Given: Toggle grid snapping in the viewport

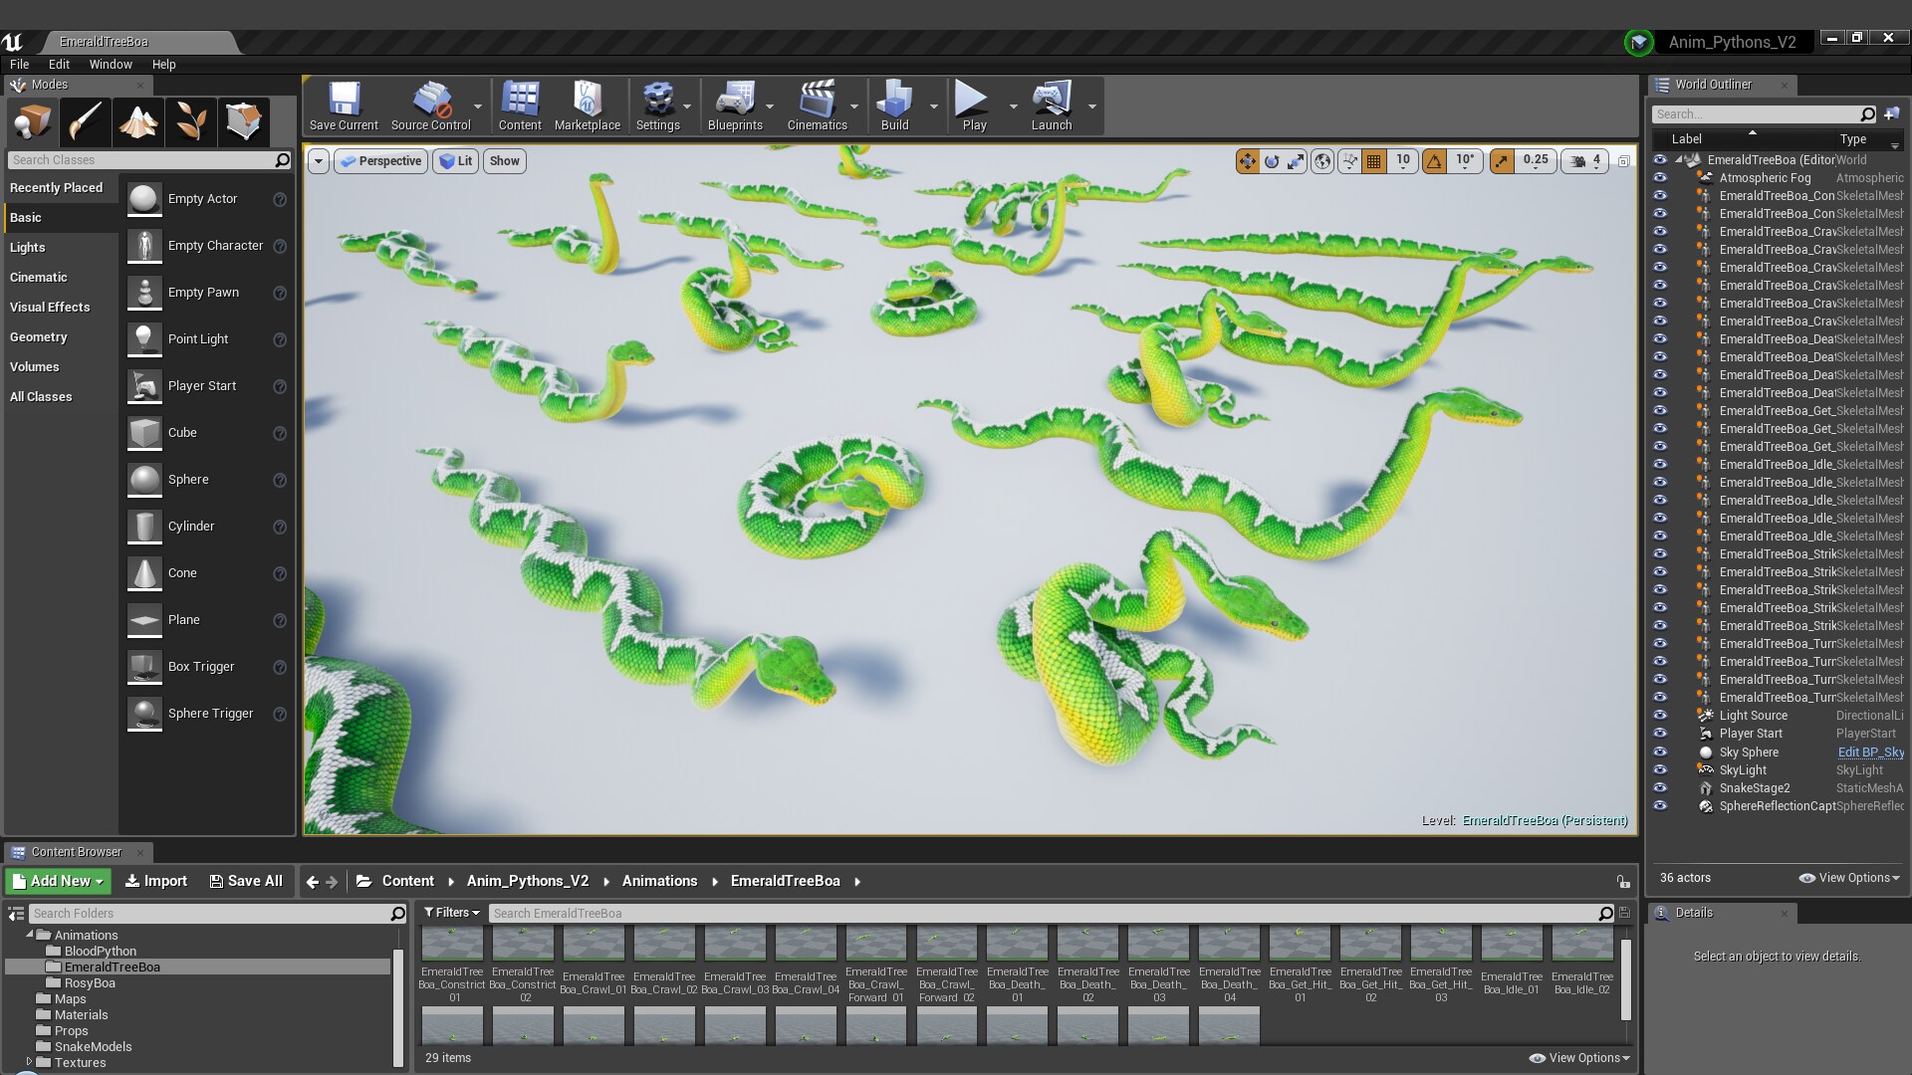Looking at the screenshot, I should tap(1375, 160).
